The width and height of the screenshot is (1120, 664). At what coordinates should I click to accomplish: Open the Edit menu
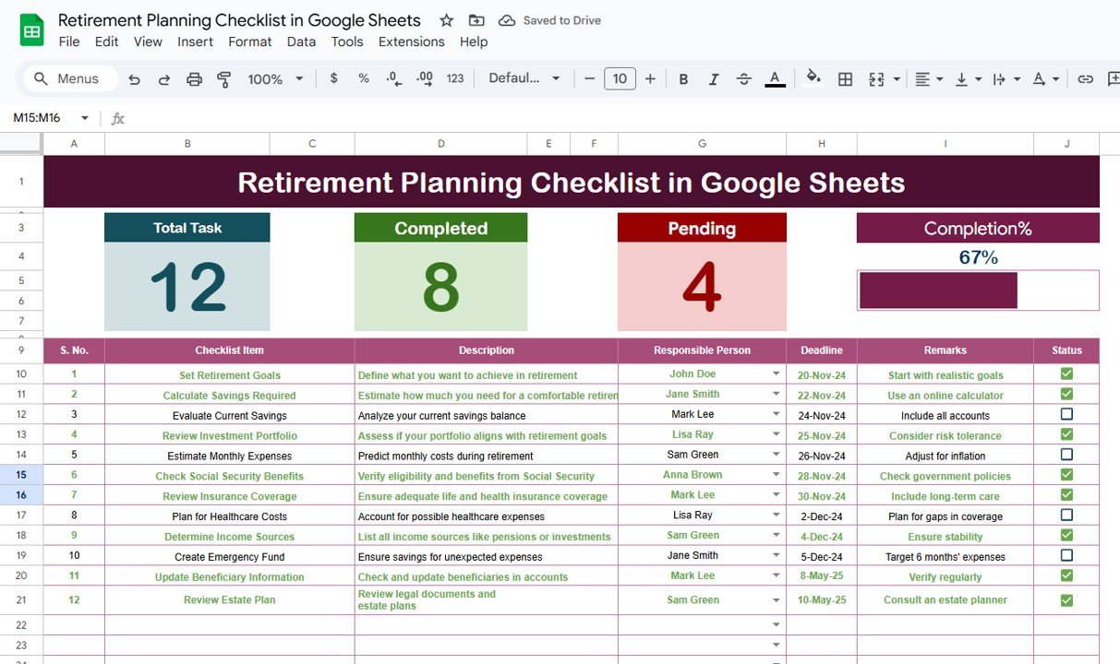point(107,41)
